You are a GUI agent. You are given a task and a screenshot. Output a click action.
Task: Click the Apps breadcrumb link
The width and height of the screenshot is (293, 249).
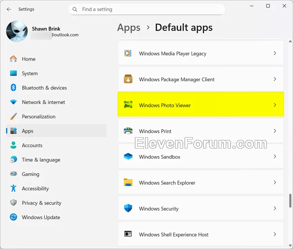coord(129,28)
